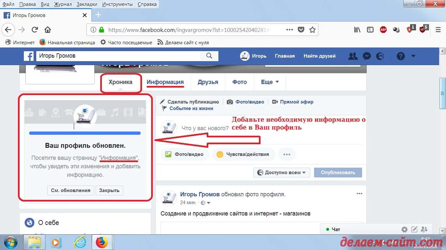Image resolution: width=446 pixels, height=250 pixels.
Task: Open the post options three dots
Action: (x=359, y=194)
